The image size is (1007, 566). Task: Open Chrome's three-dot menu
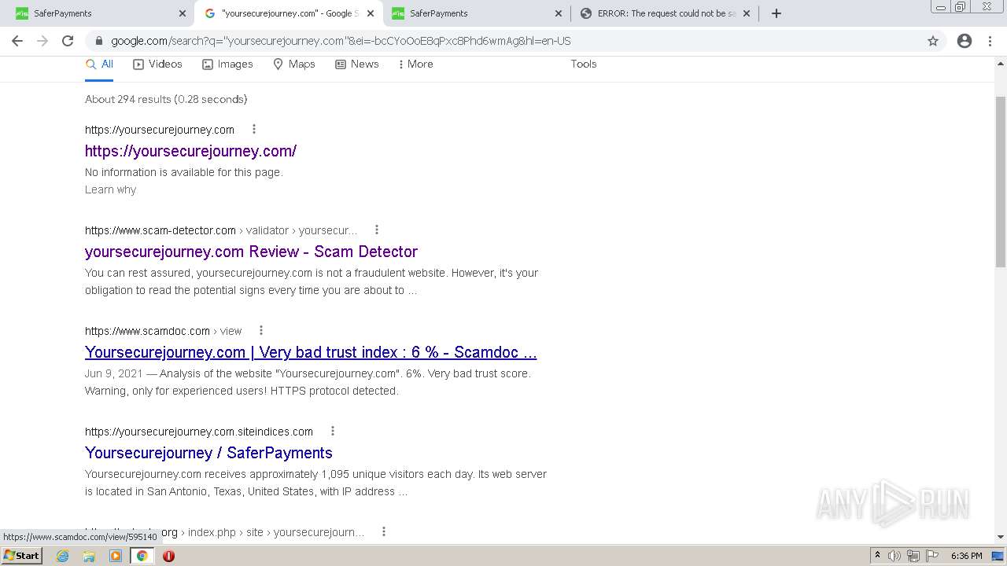(x=990, y=41)
